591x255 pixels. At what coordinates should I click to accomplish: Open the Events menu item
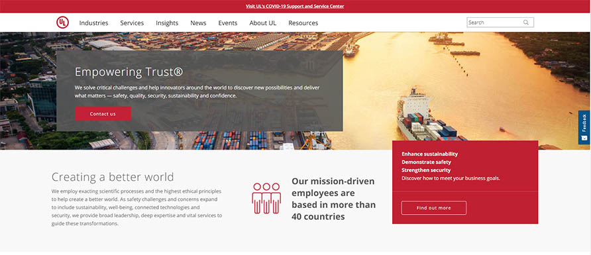[228, 23]
